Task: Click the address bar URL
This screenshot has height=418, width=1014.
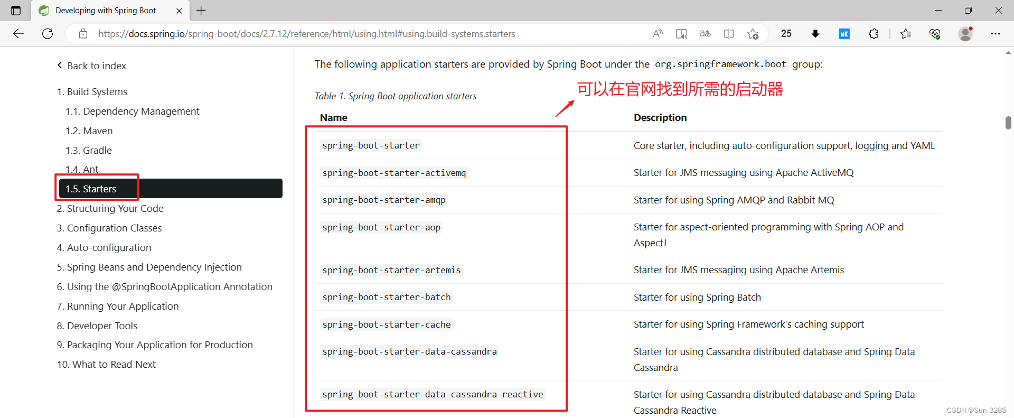Action: pyautogui.click(x=306, y=34)
